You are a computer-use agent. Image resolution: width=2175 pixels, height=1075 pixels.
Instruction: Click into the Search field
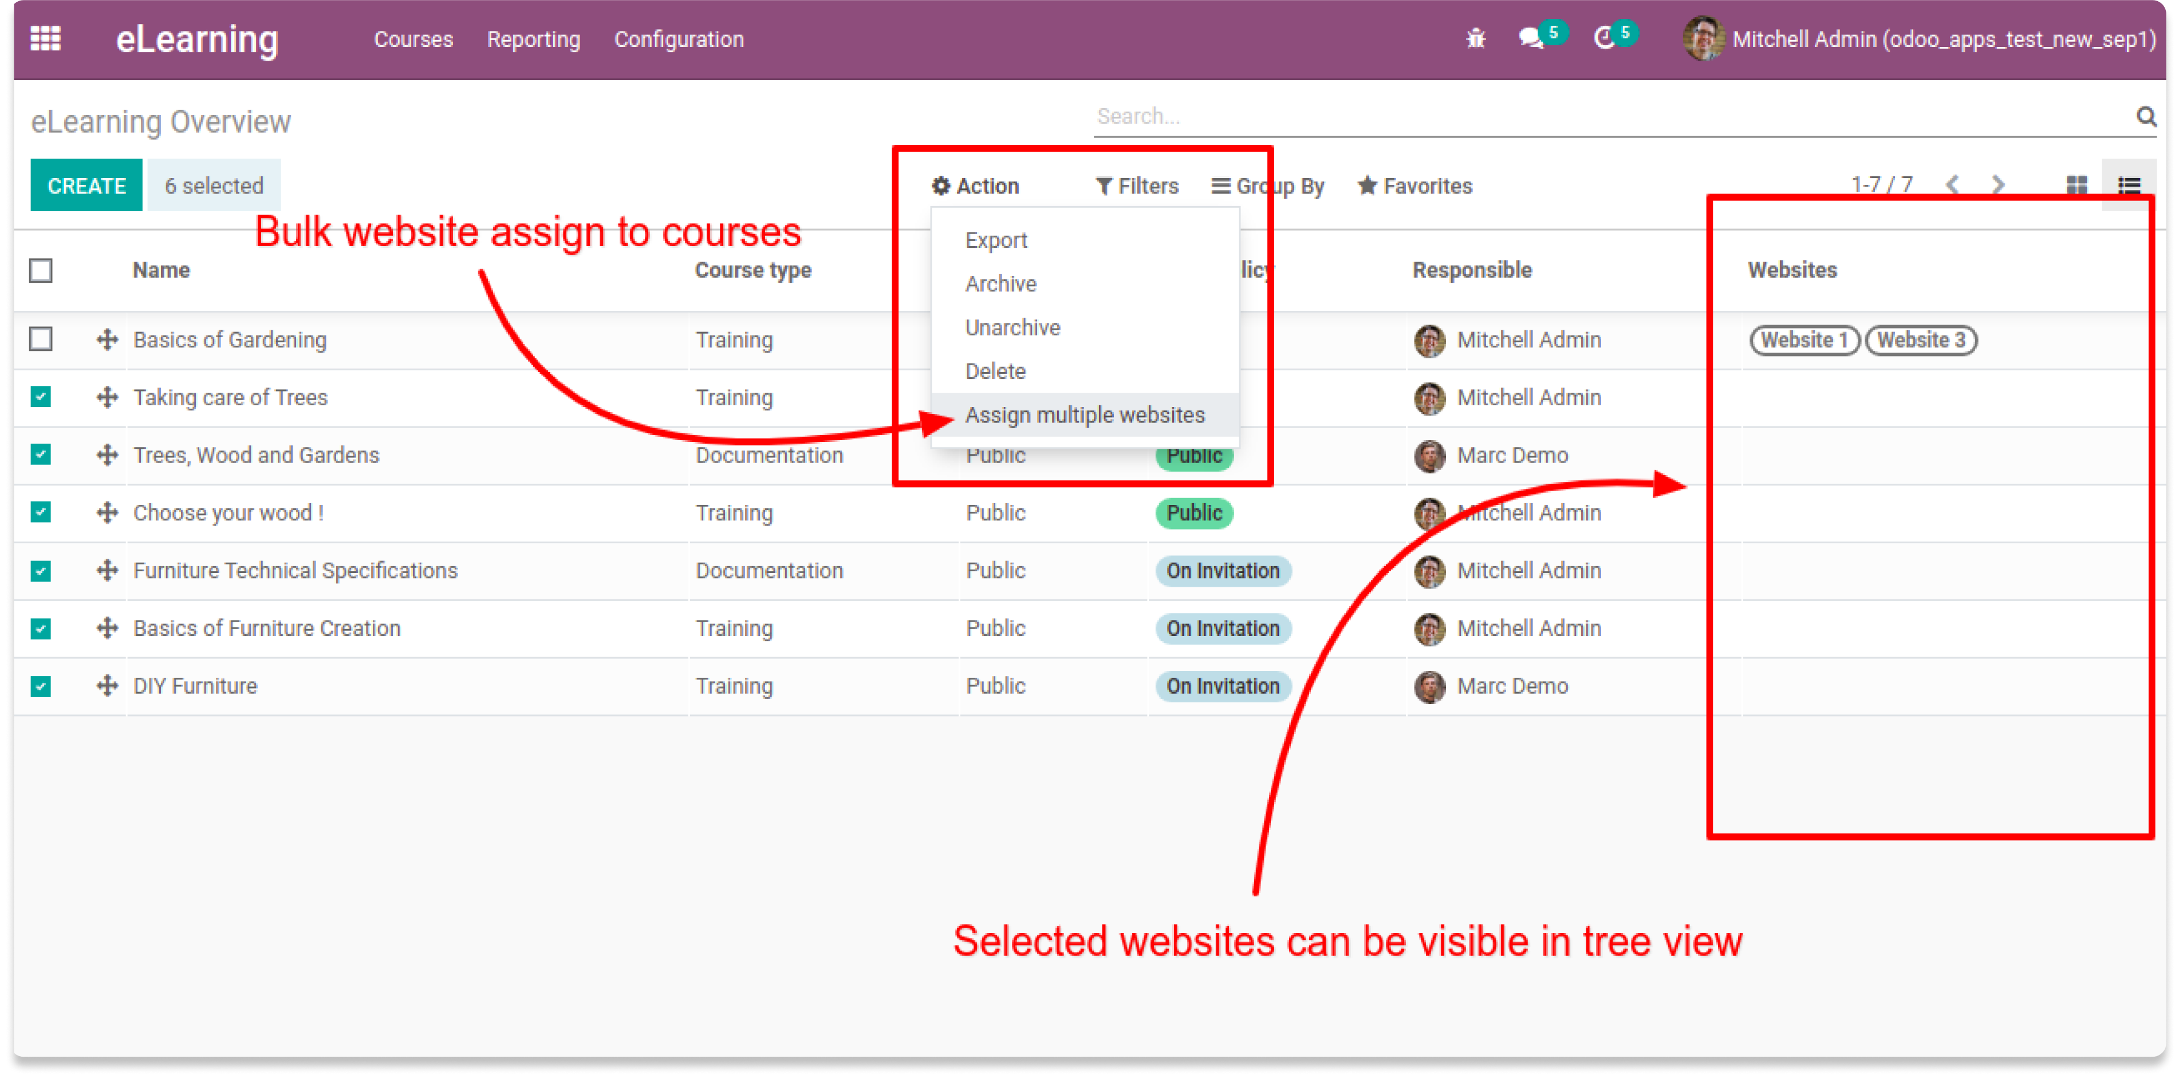(1604, 116)
